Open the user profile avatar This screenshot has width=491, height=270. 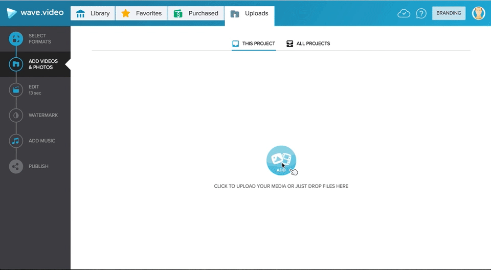[479, 13]
